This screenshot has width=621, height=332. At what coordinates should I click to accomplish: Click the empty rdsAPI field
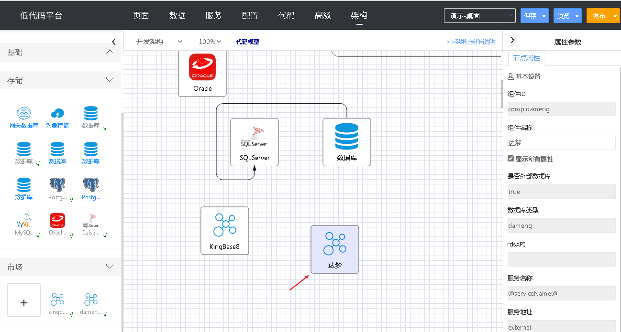coord(562,259)
